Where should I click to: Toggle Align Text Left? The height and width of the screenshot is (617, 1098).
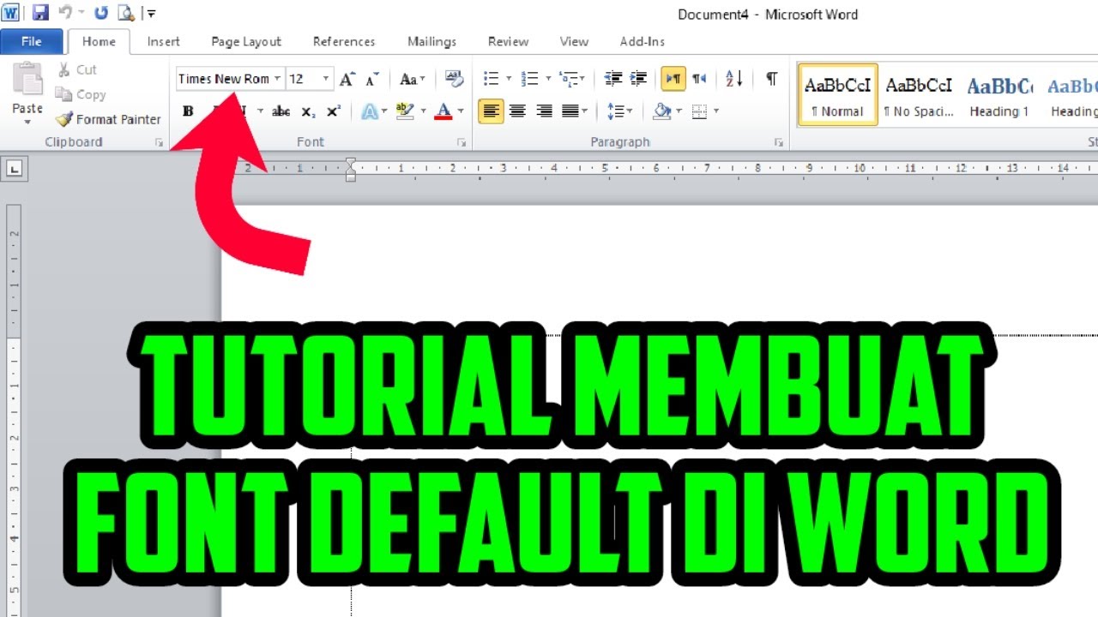(492, 111)
